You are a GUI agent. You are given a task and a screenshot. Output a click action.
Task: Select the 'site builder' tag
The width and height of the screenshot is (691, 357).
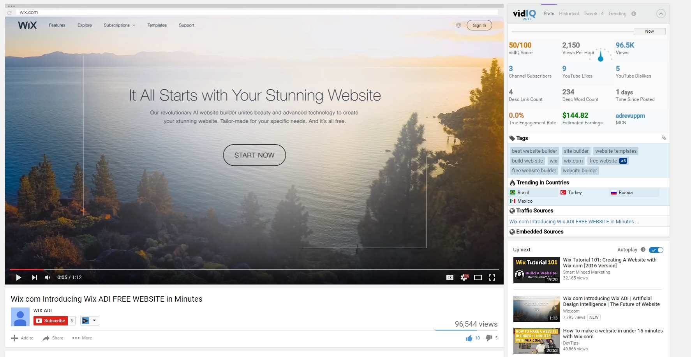tap(576, 151)
